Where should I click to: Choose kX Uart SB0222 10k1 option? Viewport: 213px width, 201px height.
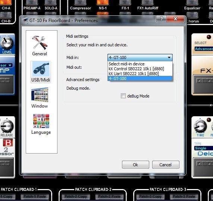(x=140, y=74)
